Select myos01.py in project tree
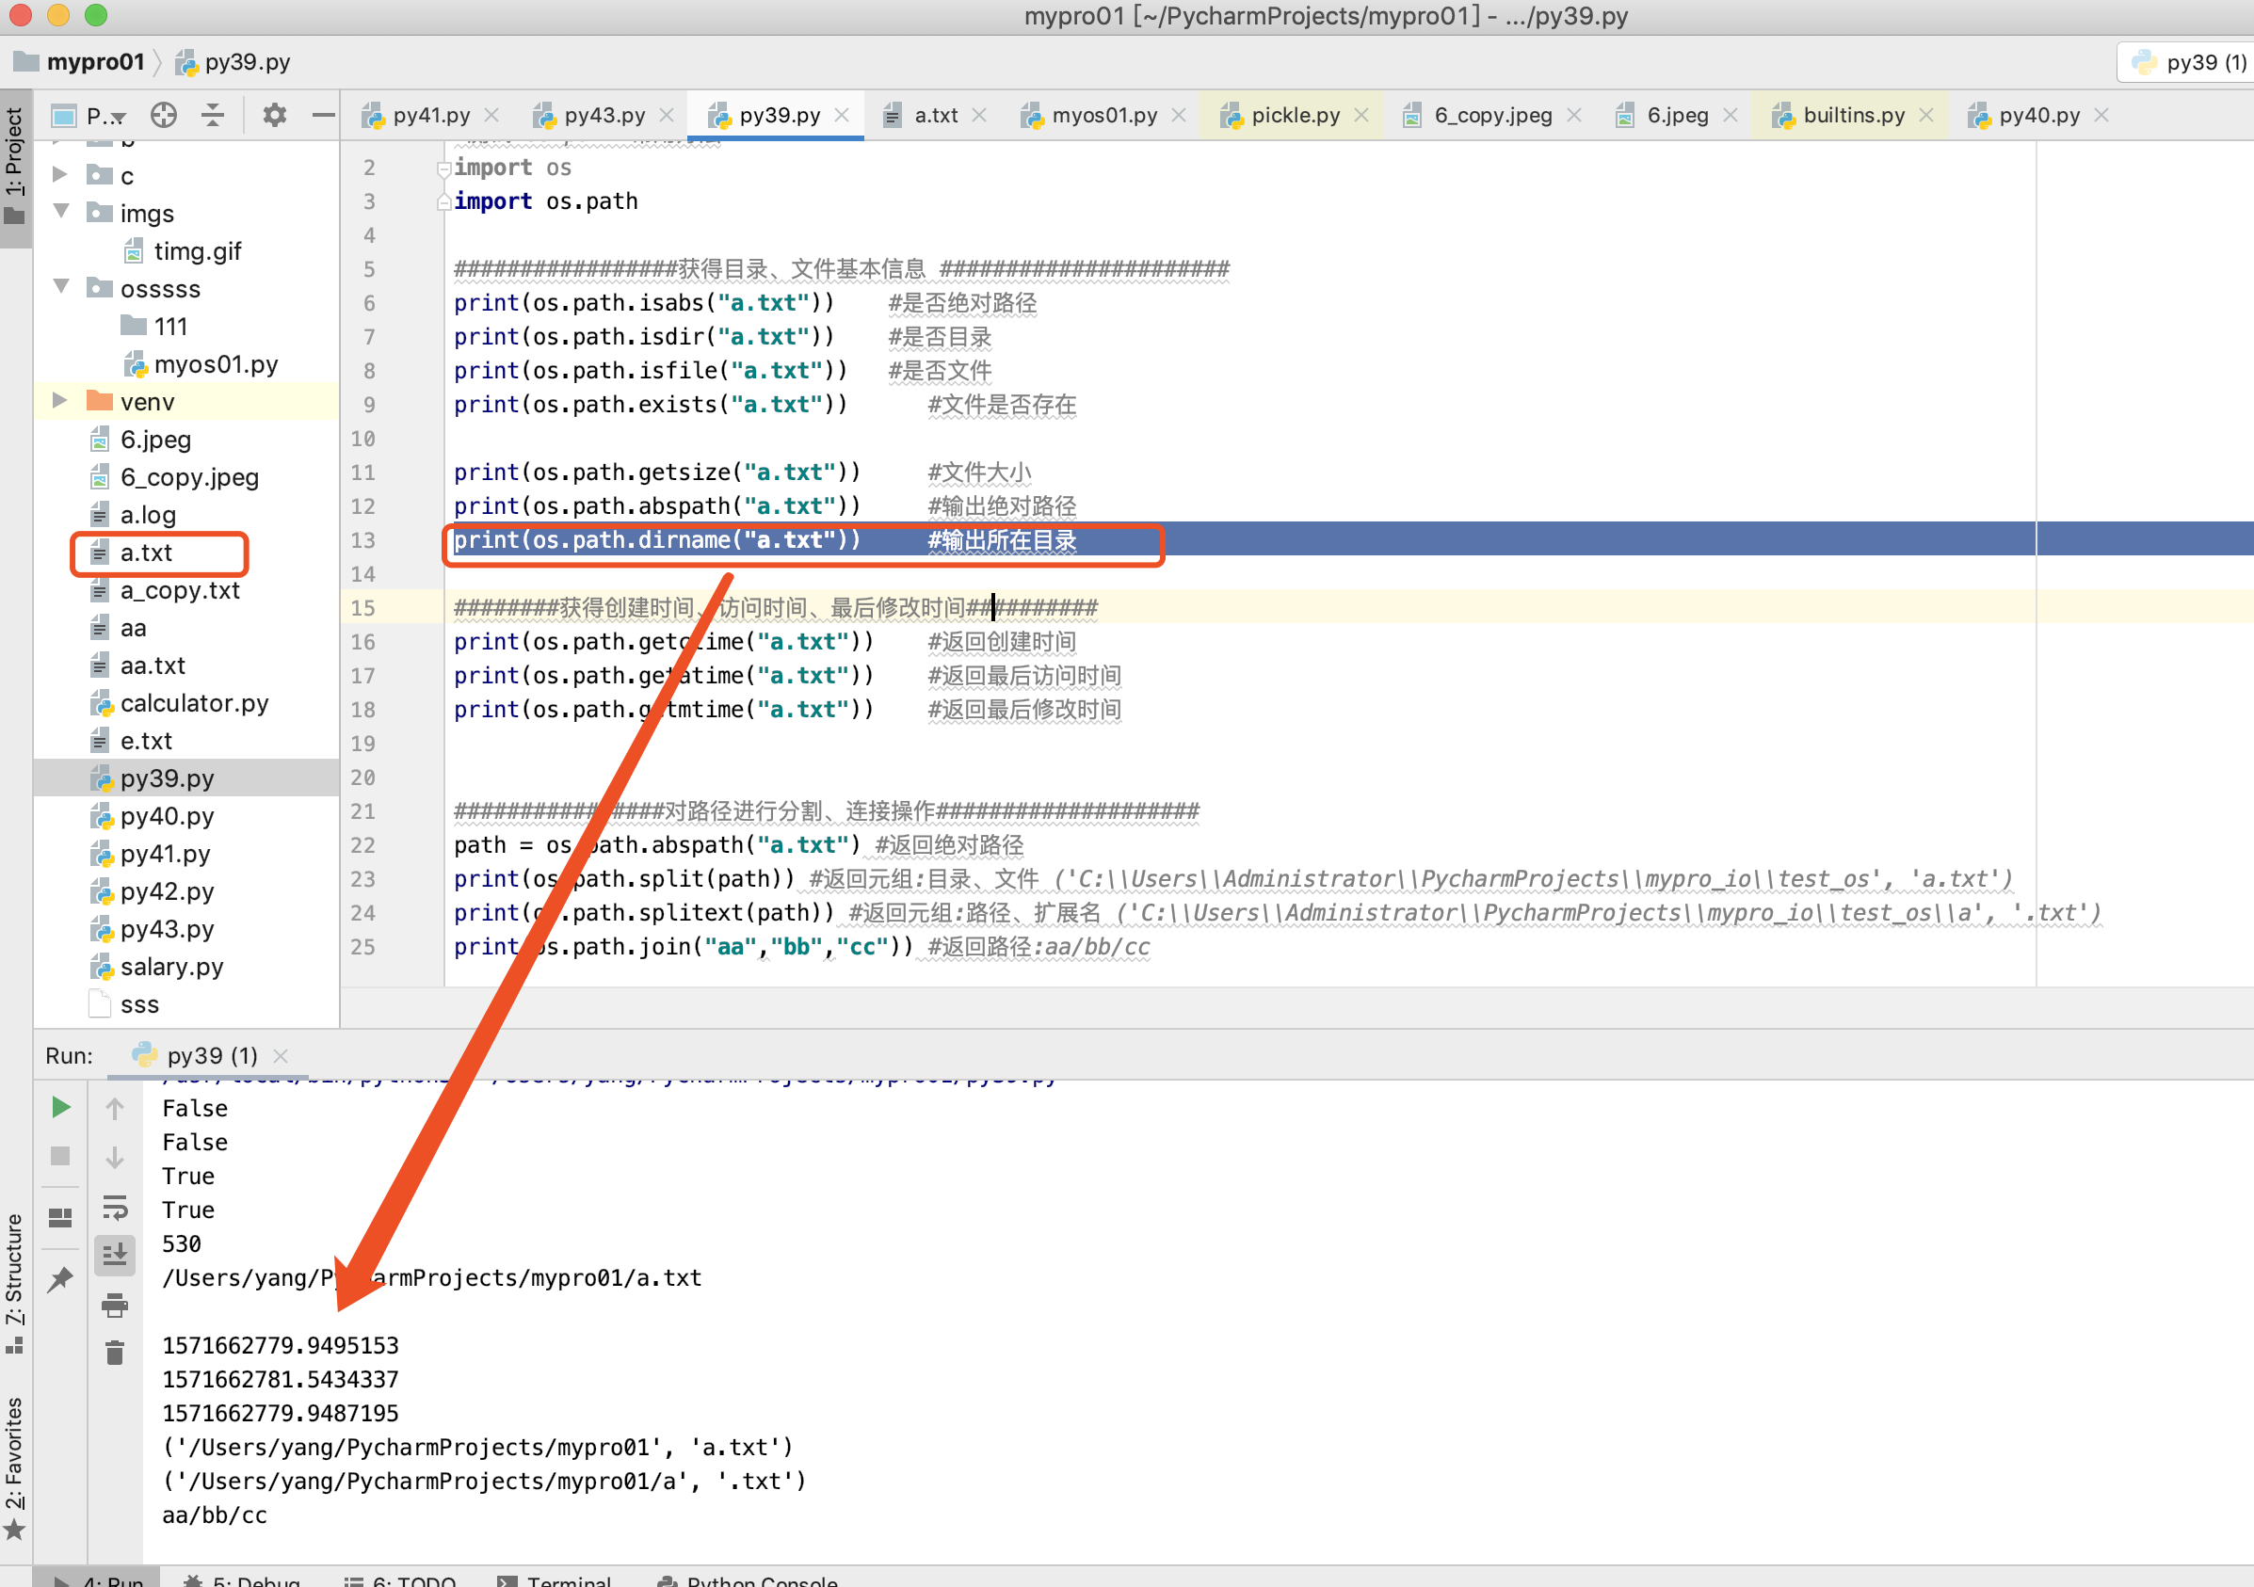2254x1587 pixels. pos(215,364)
